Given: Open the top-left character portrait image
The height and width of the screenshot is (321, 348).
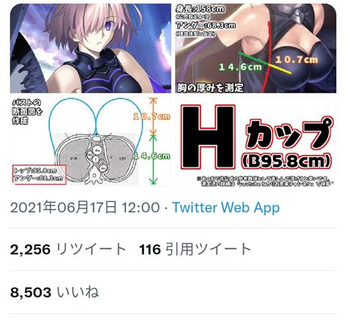Looking at the screenshot, I should point(90,48).
